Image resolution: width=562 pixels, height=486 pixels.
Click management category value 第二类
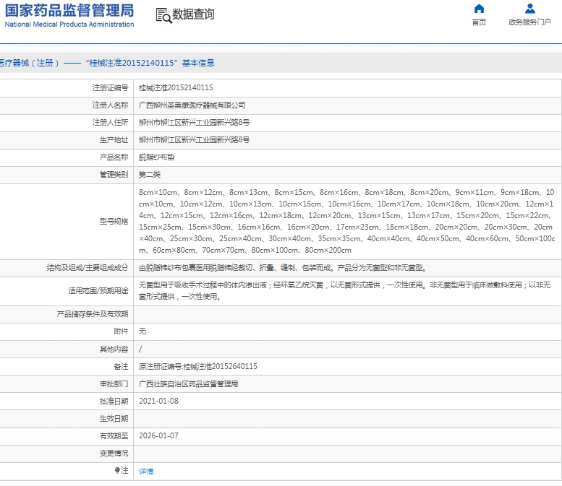(150, 175)
